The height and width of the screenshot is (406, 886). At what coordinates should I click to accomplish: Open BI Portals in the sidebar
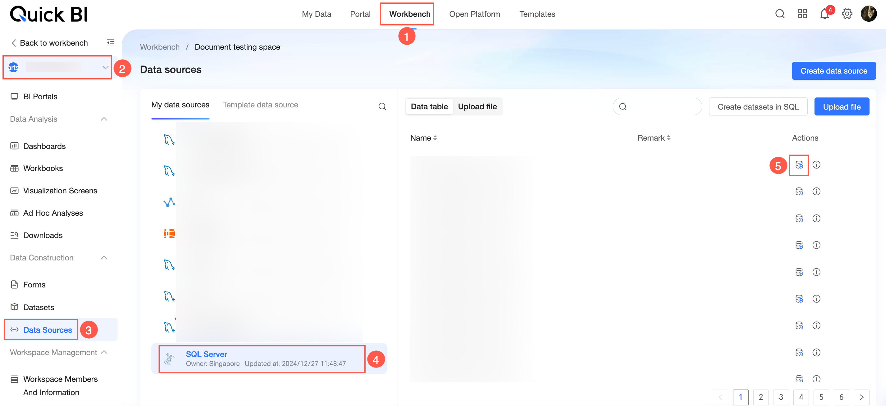click(x=40, y=97)
